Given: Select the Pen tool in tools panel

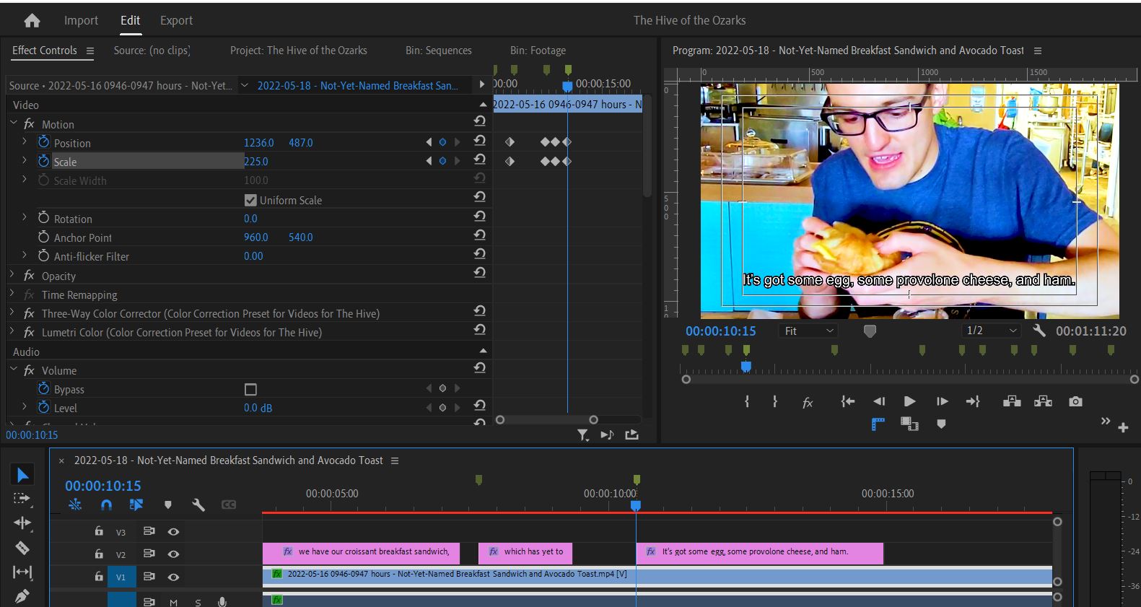Looking at the screenshot, I should click(x=22, y=596).
